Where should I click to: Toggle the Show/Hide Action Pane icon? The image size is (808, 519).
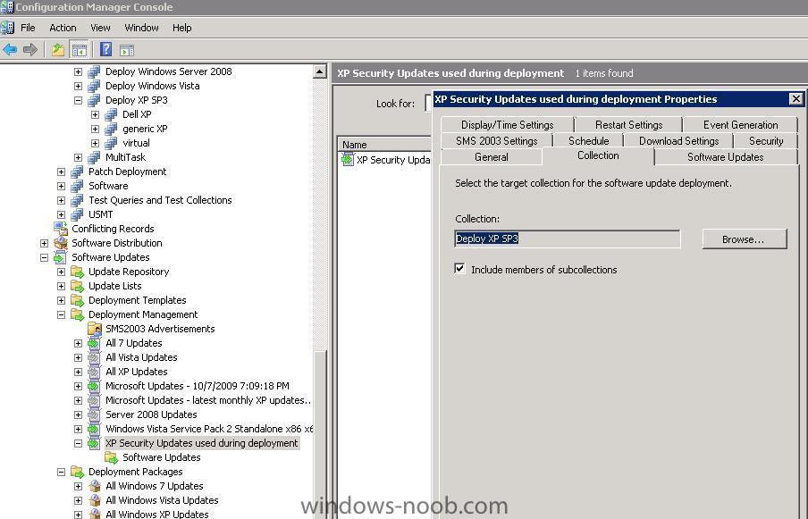(x=127, y=50)
